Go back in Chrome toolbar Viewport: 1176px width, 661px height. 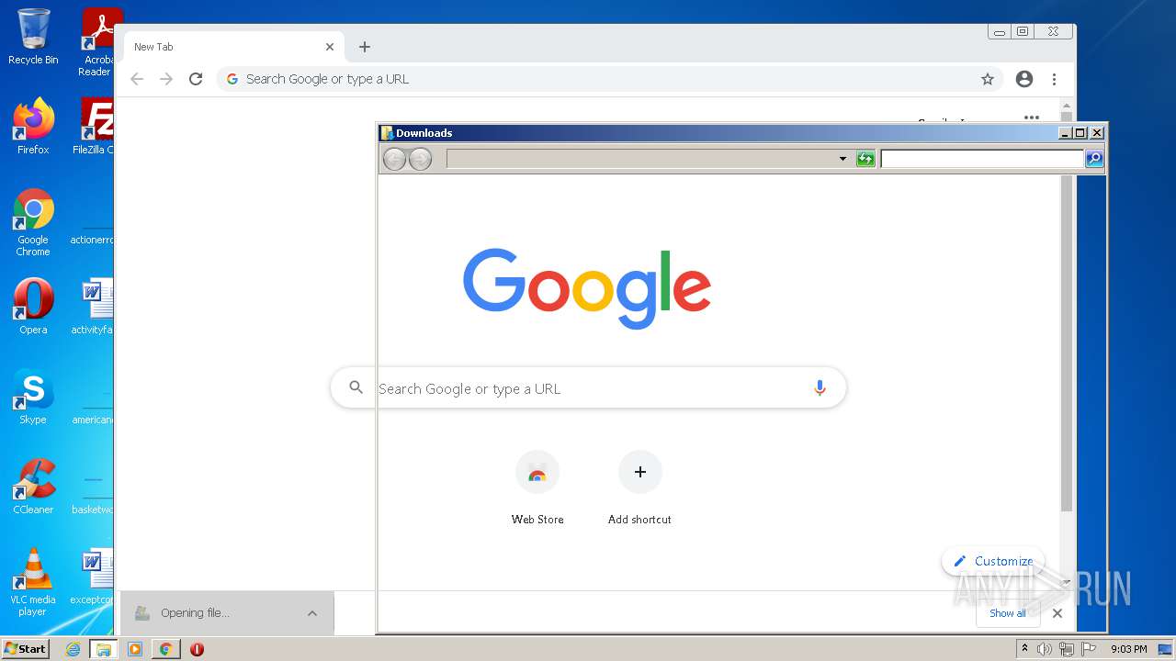click(137, 79)
